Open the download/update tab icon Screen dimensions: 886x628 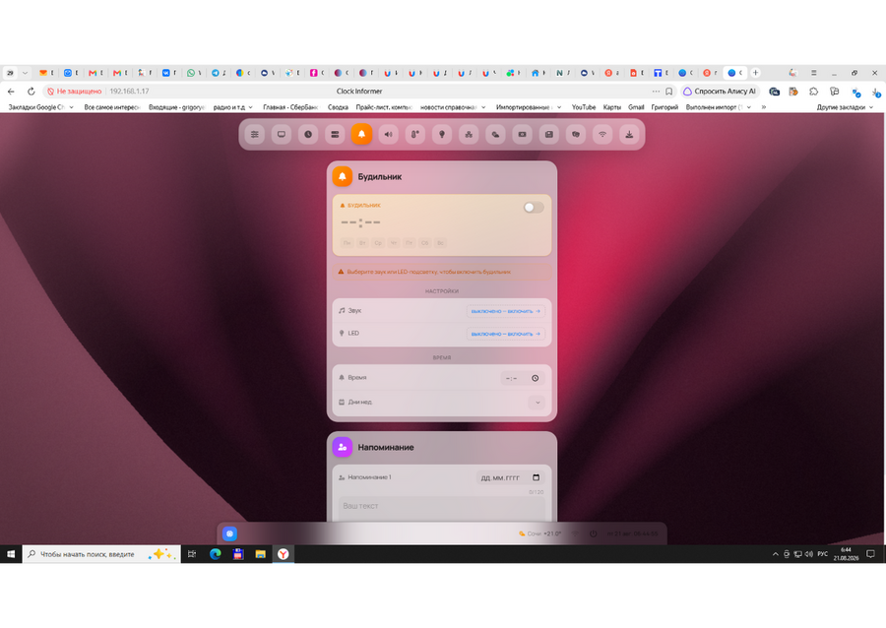(629, 135)
